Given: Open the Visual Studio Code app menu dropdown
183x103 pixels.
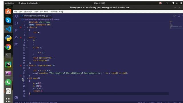Looking at the screenshot, I should 29,3.
